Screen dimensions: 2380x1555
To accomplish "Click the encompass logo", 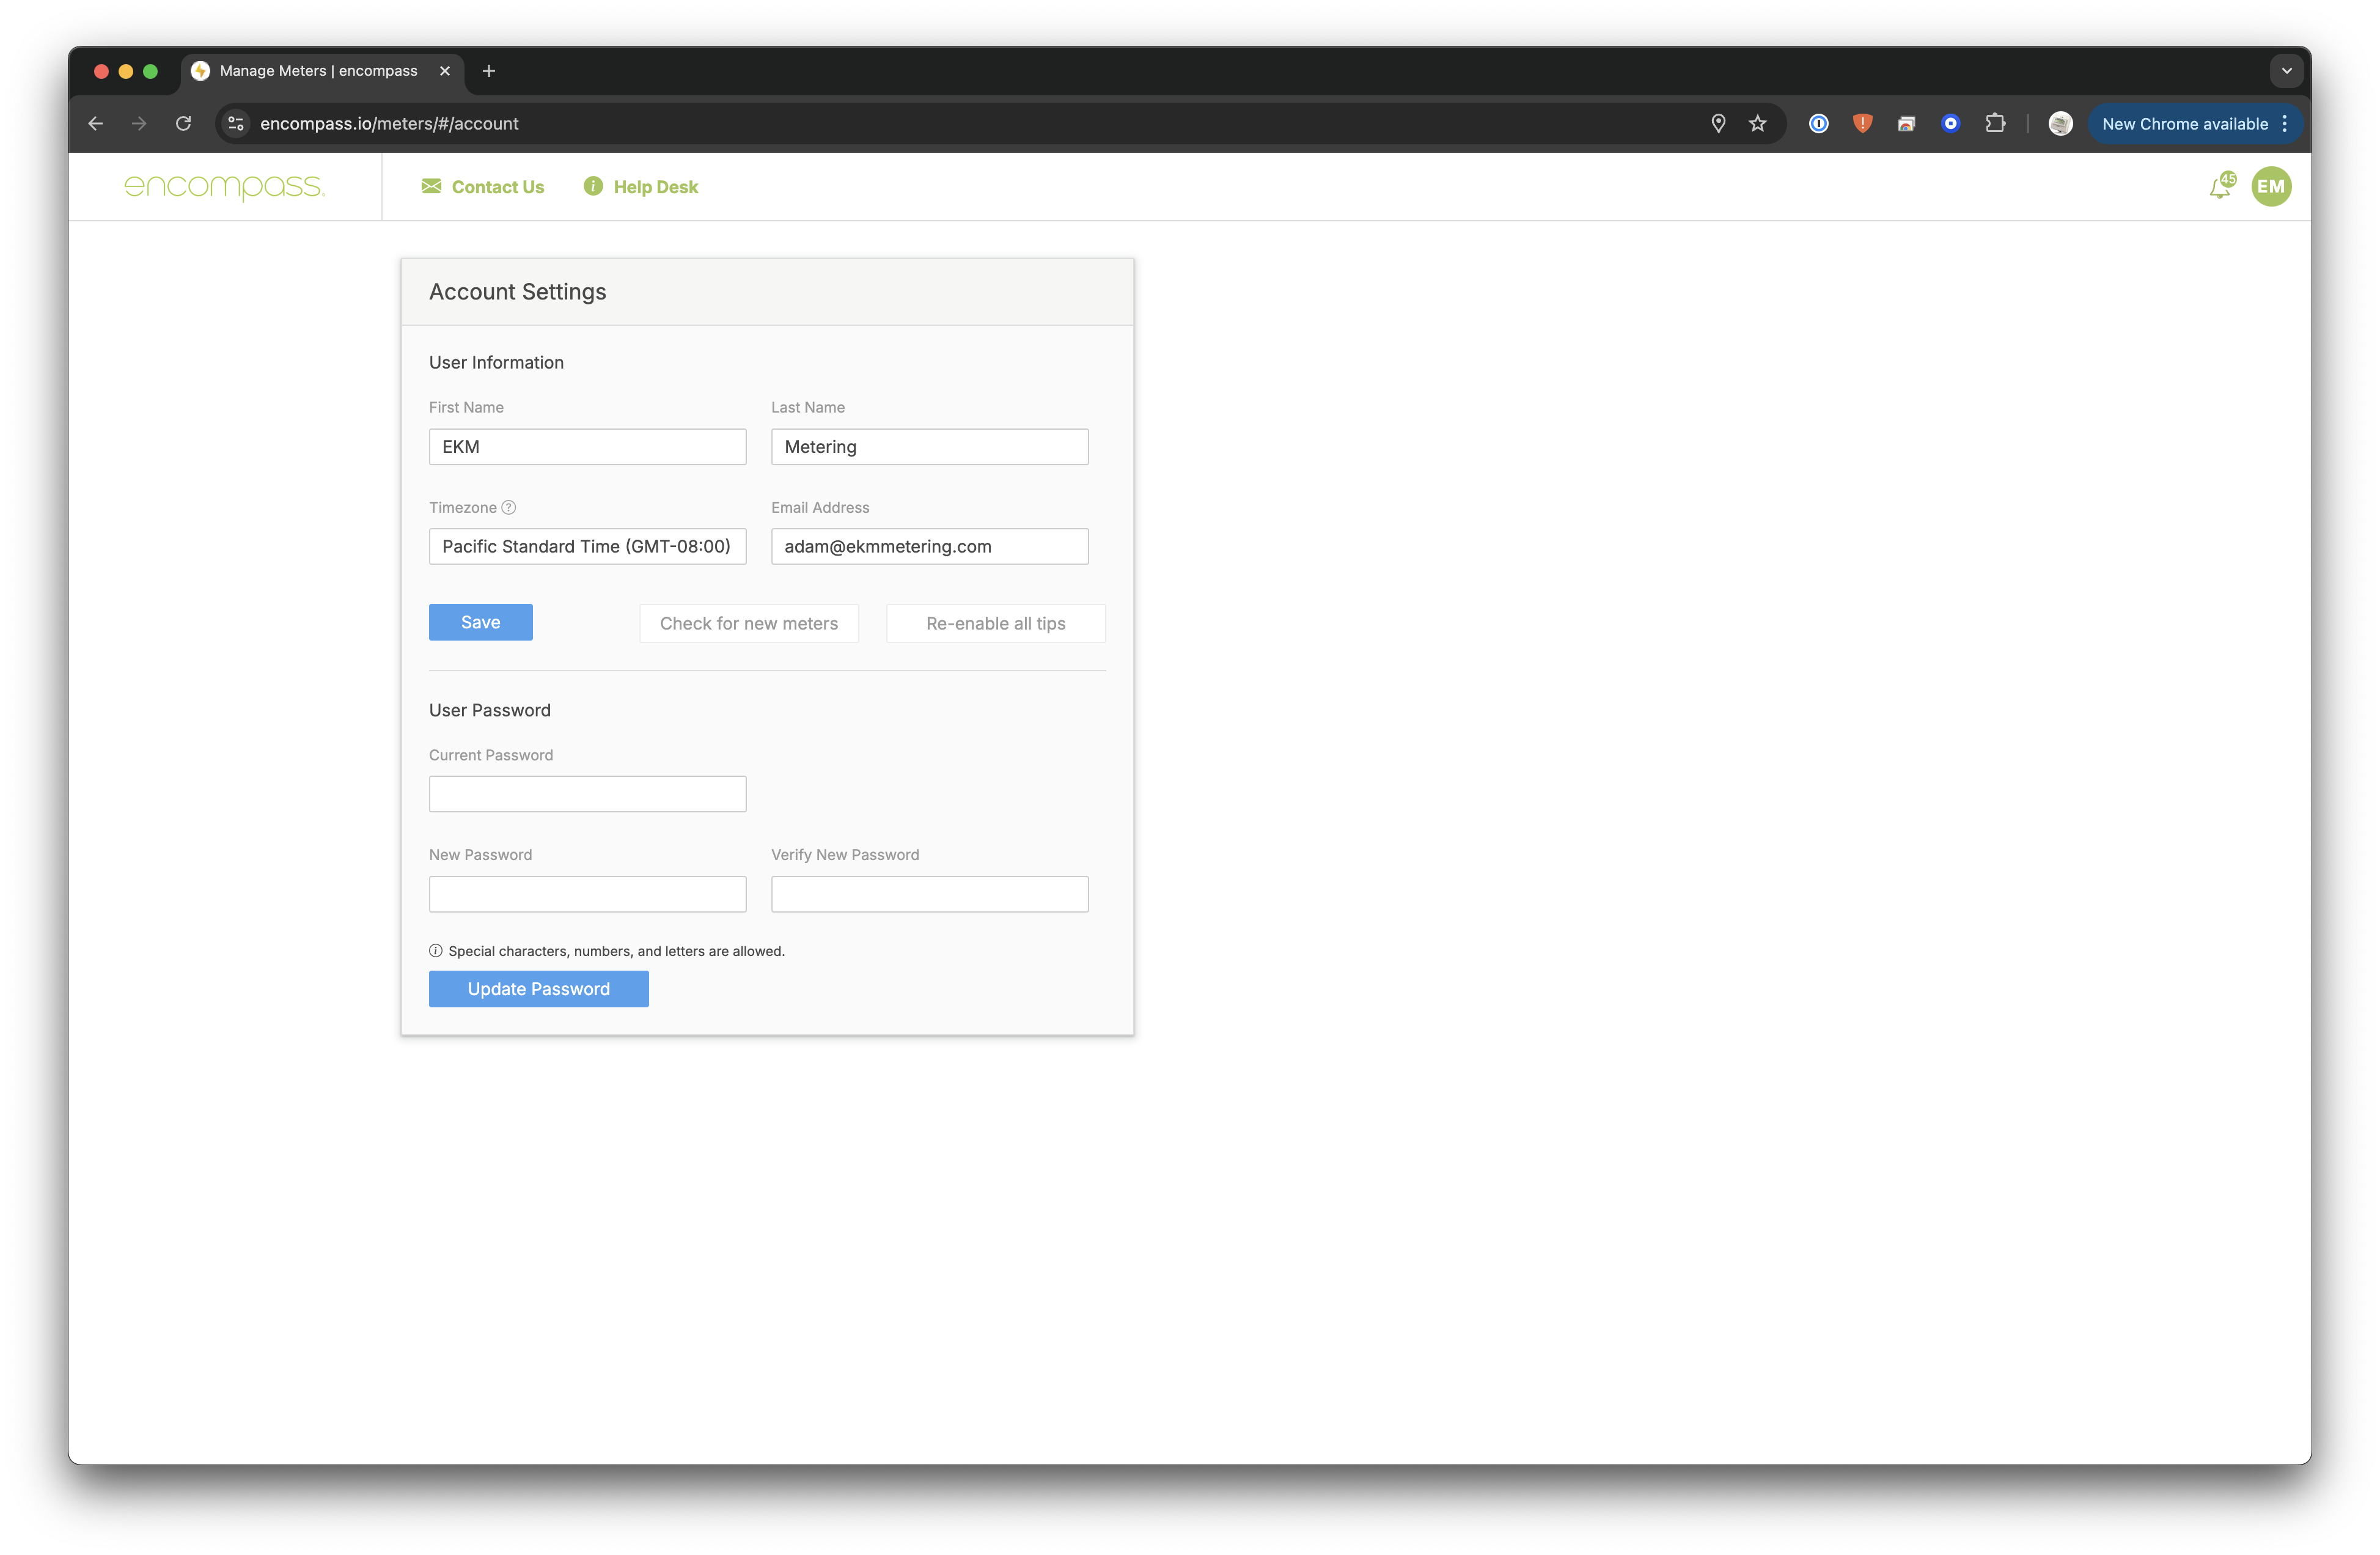I will tap(224, 187).
